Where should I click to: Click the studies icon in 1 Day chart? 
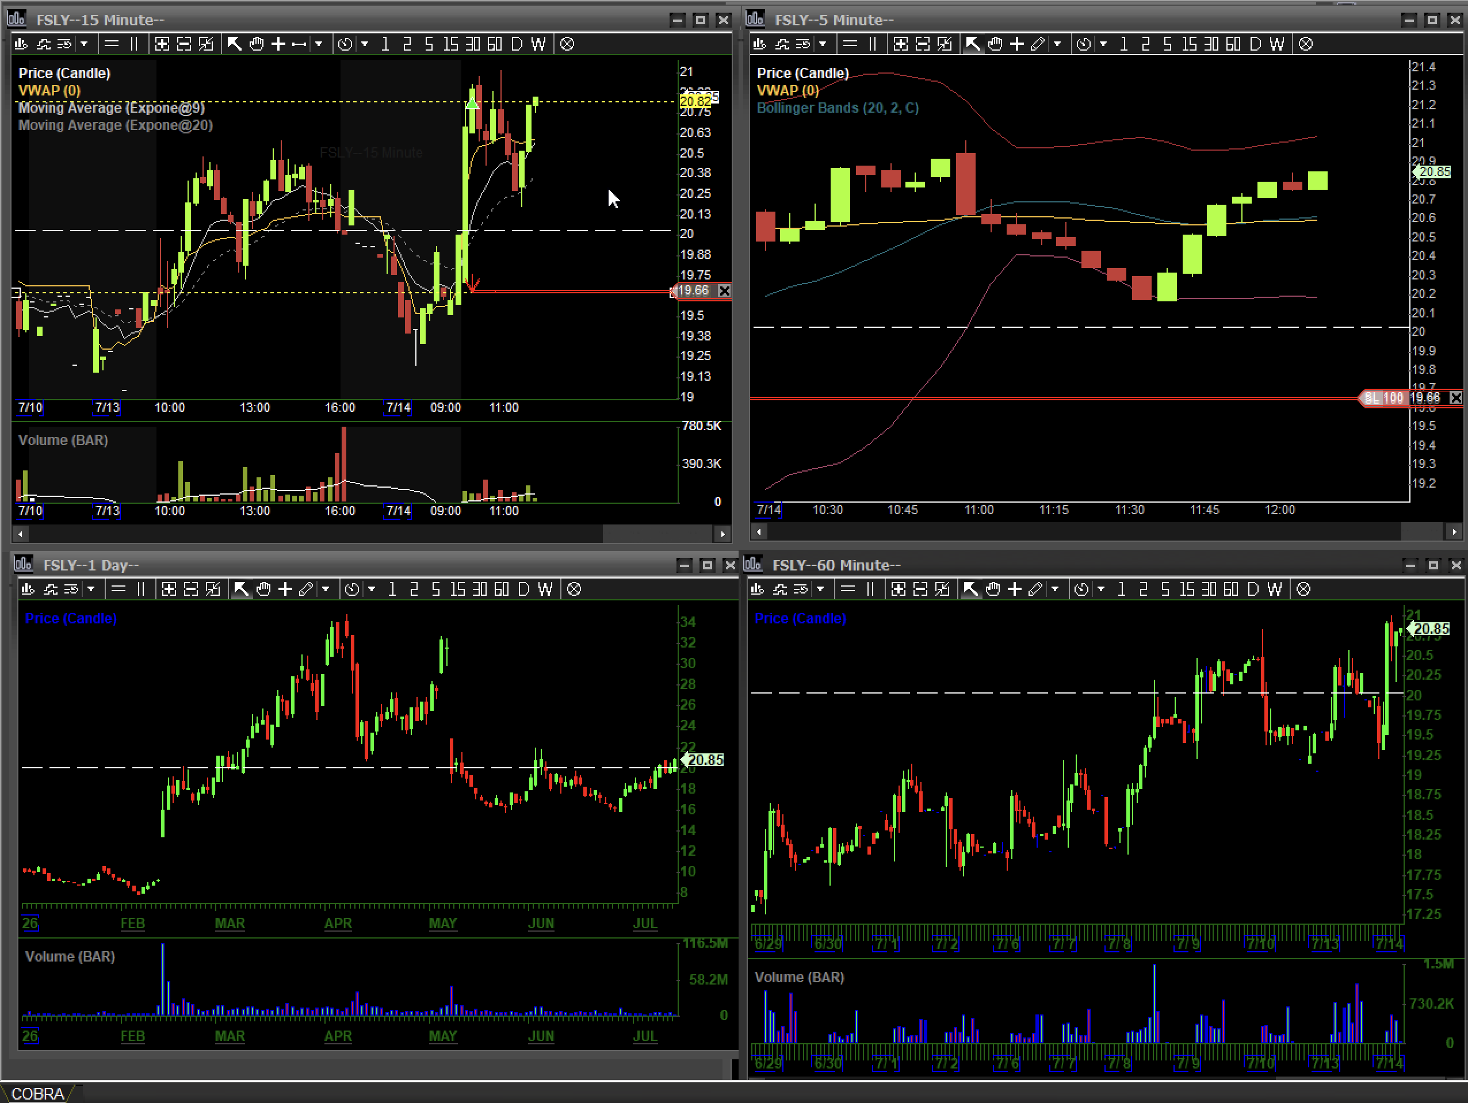pyautogui.click(x=51, y=589)
